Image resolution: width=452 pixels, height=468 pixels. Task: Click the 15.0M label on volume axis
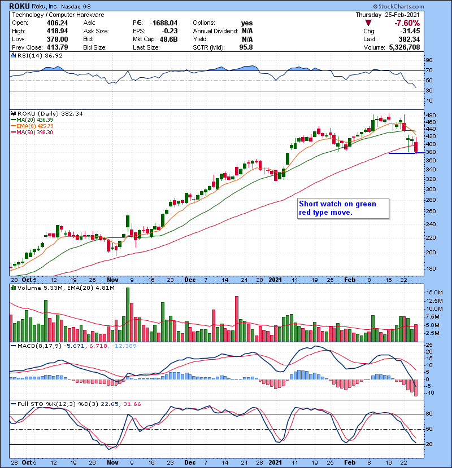(x=434, y=293)
